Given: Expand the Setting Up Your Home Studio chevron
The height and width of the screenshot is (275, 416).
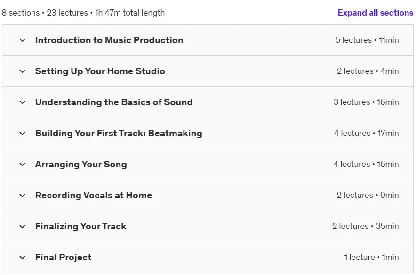Looking at the screenshot, I should tap(23, 71).
